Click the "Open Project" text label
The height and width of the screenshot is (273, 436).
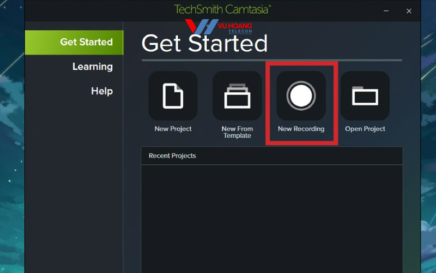point(365,129)
